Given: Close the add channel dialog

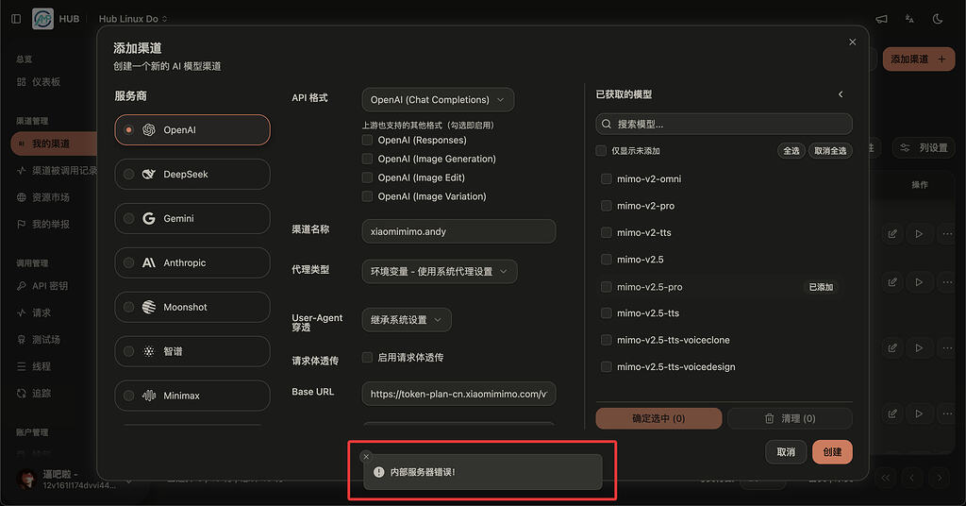Looking at the screenshot, I should point(852,42).
